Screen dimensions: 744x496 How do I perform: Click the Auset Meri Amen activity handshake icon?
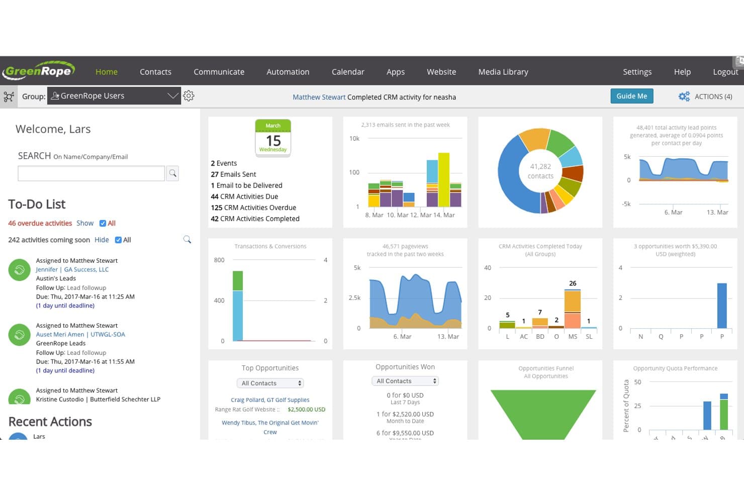20,335
